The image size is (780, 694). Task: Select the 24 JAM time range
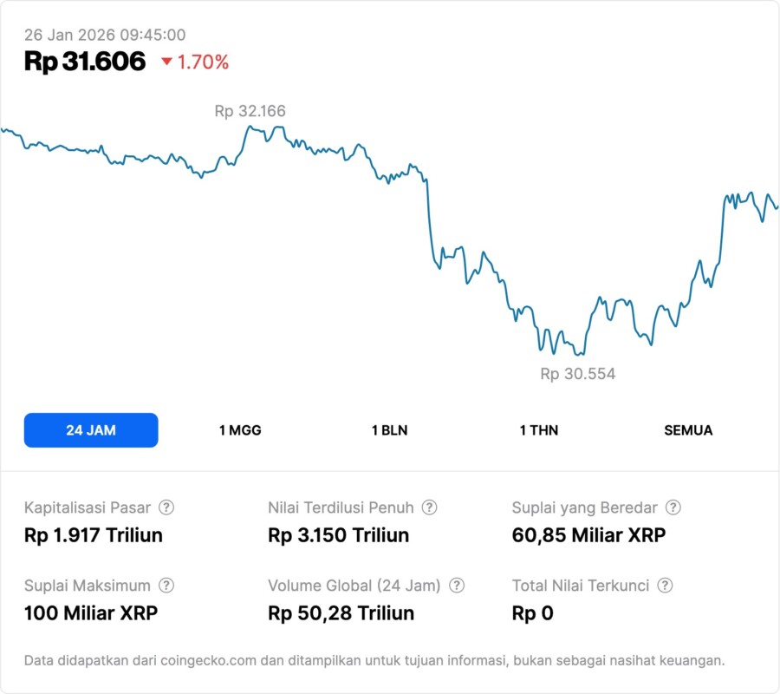(x=91, y=430)
